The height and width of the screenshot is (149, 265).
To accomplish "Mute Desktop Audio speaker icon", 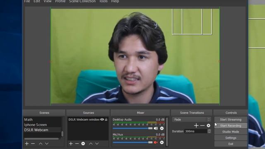I will click(x=156, y=128).
